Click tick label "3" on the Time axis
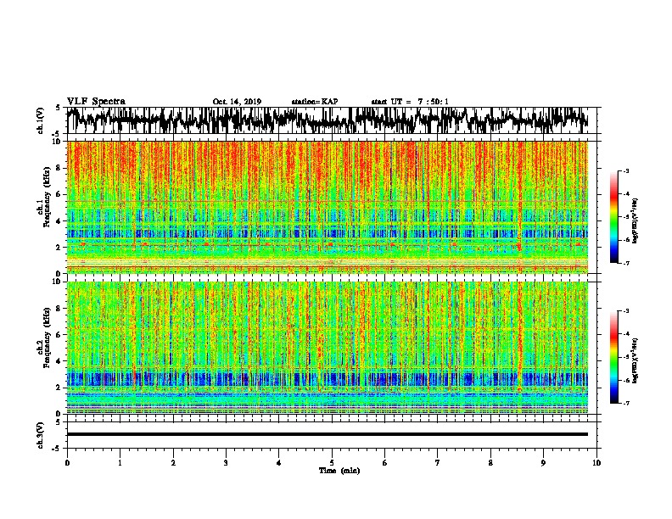This screenshot has width=672, height=519. tap(226, 463)
